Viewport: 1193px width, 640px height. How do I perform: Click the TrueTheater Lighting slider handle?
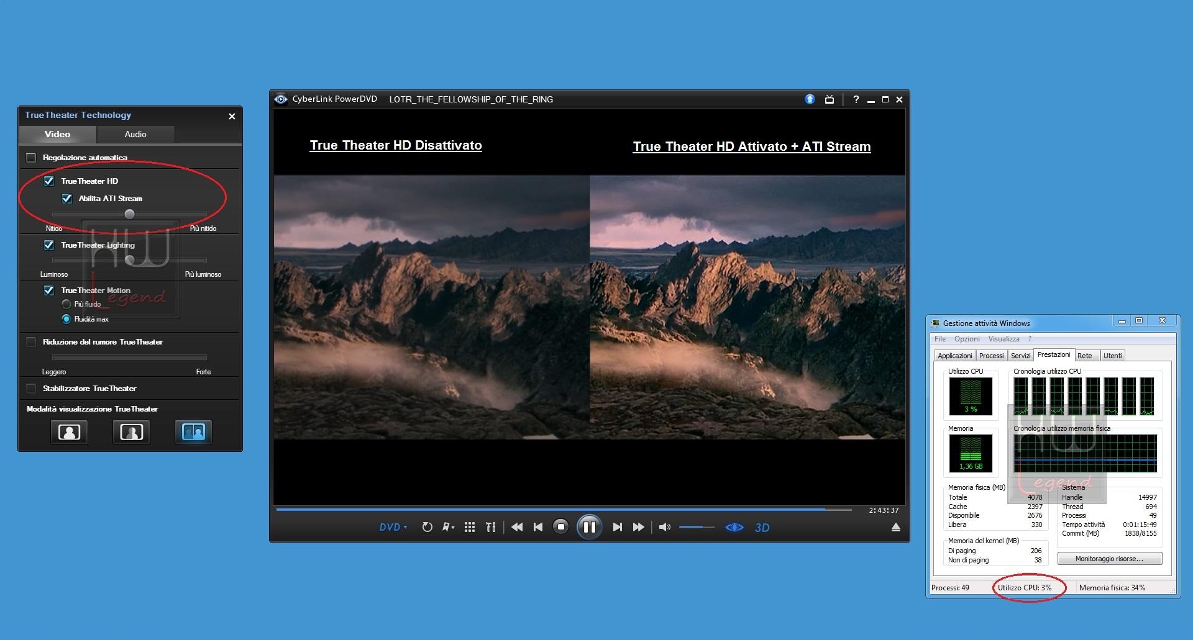[x=129, y=260]
